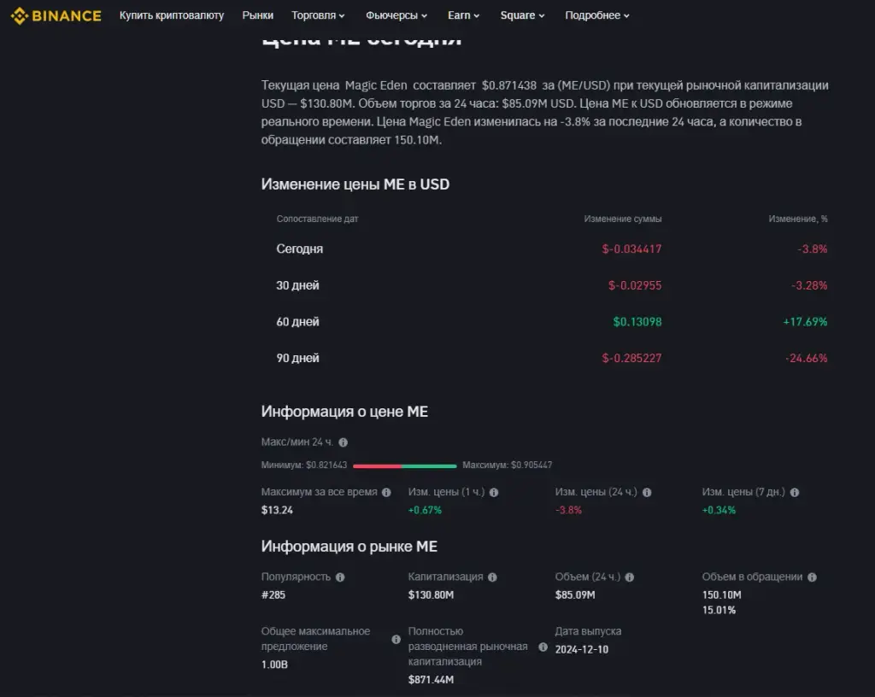The height and width of the screenshot is (697, 875).
Task: Select the 30 дней row label
Action: tap(297, 285)
